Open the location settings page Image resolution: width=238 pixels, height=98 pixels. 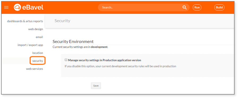38,53
